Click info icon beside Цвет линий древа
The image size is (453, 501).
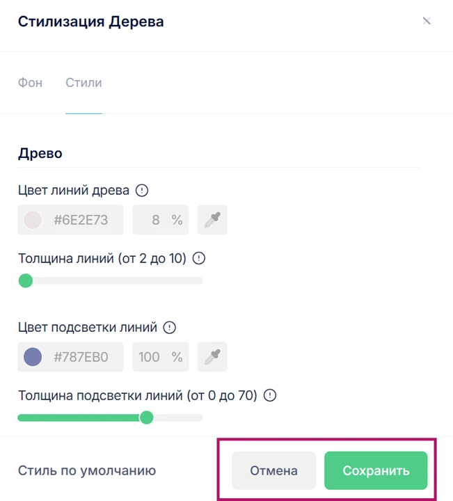[x=142, y=190]
